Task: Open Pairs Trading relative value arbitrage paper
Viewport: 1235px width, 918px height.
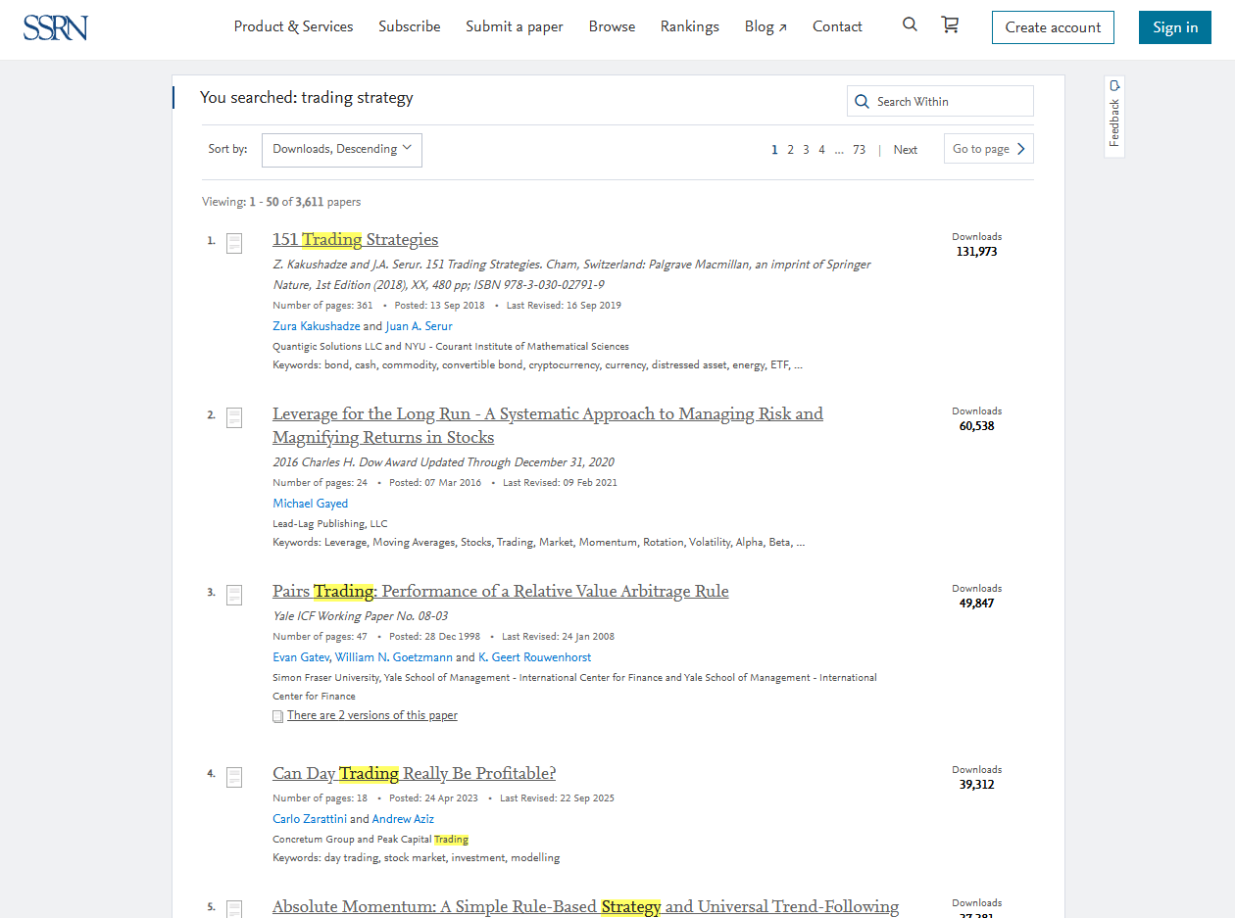Action: (501, 591)
